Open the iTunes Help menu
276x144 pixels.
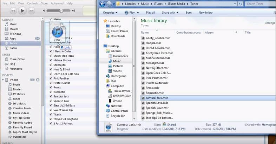70,3
